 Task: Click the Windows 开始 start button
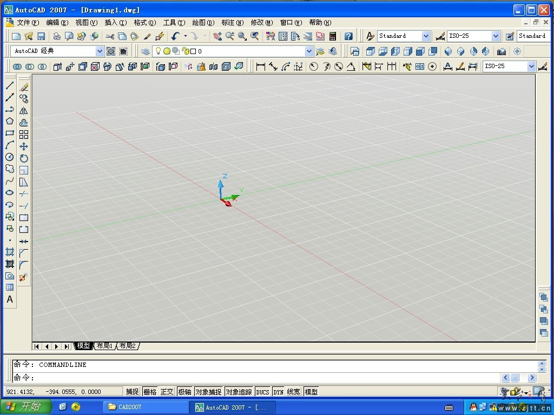coord(25,407)
